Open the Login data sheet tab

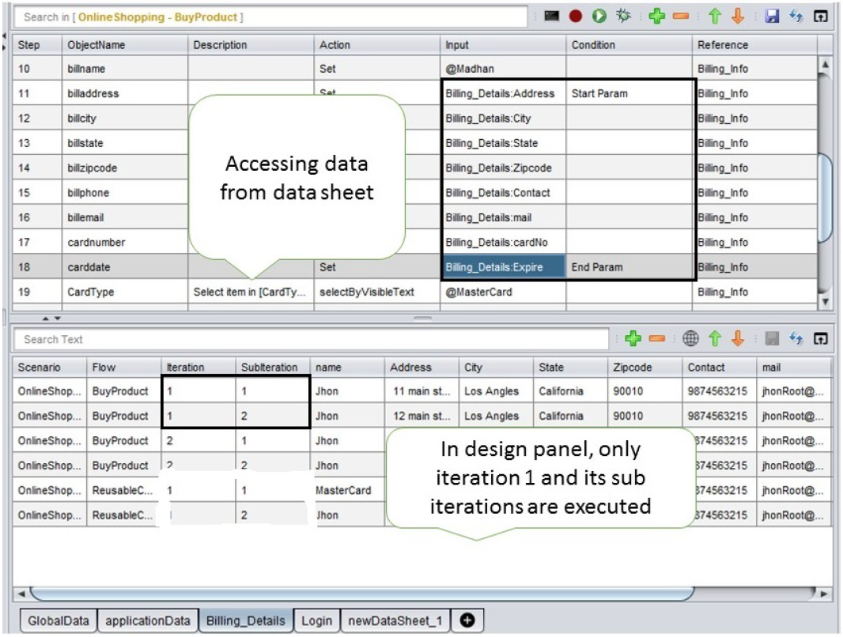pos(316,620)
